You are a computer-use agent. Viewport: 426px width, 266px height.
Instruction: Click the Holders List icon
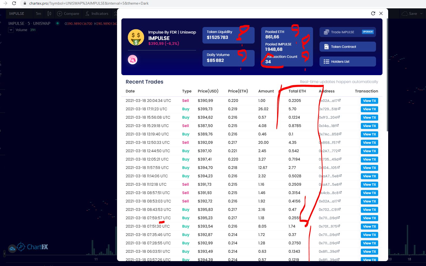point(327,61)
